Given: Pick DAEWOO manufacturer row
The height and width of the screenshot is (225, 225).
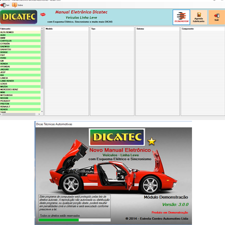Looking at the screenshot, I should (x=20, y=46).
